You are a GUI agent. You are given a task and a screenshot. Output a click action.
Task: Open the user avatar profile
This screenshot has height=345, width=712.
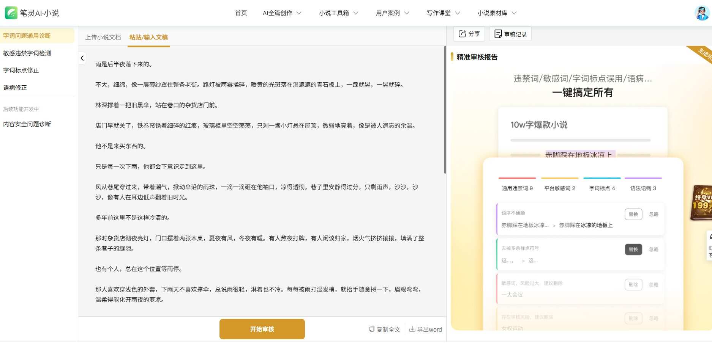point(702,13)
